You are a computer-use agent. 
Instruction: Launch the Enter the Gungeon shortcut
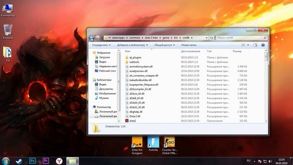[x=137, y=146]
